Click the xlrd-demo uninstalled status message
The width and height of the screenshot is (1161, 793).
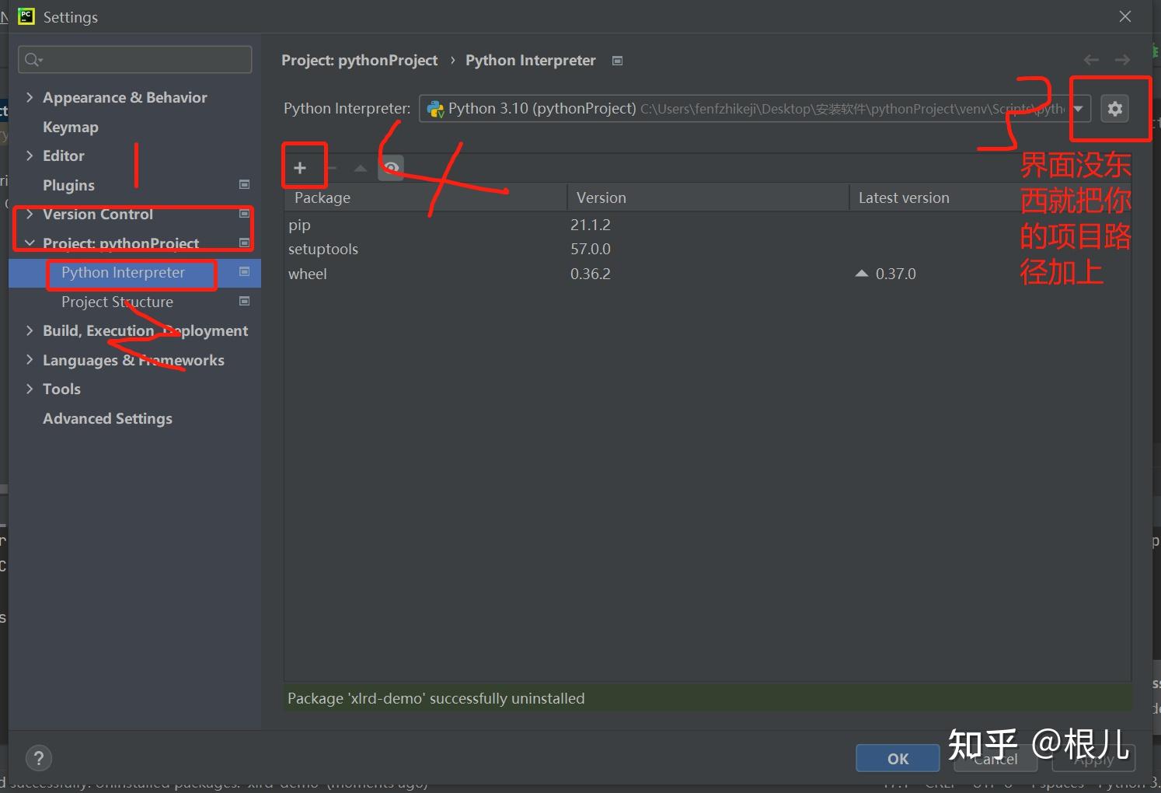click(436, 698)
